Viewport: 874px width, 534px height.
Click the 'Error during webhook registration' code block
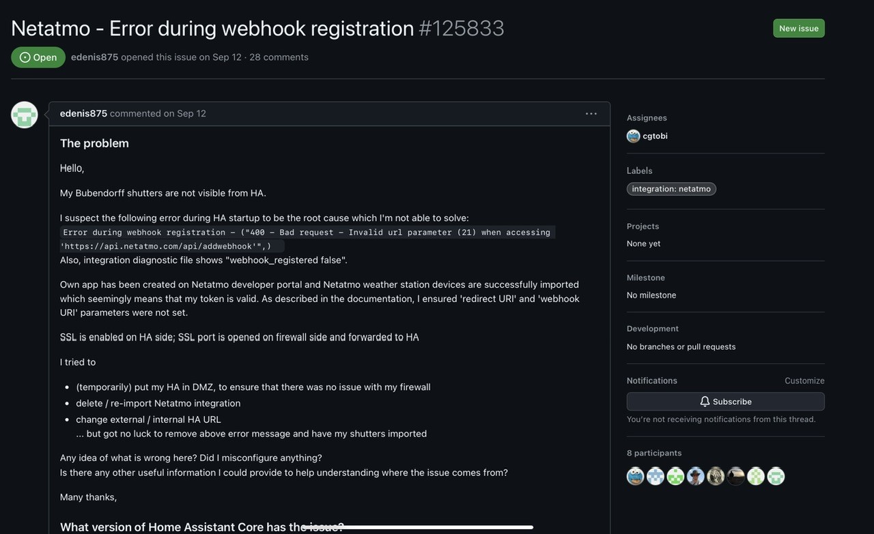coord(307,239)
